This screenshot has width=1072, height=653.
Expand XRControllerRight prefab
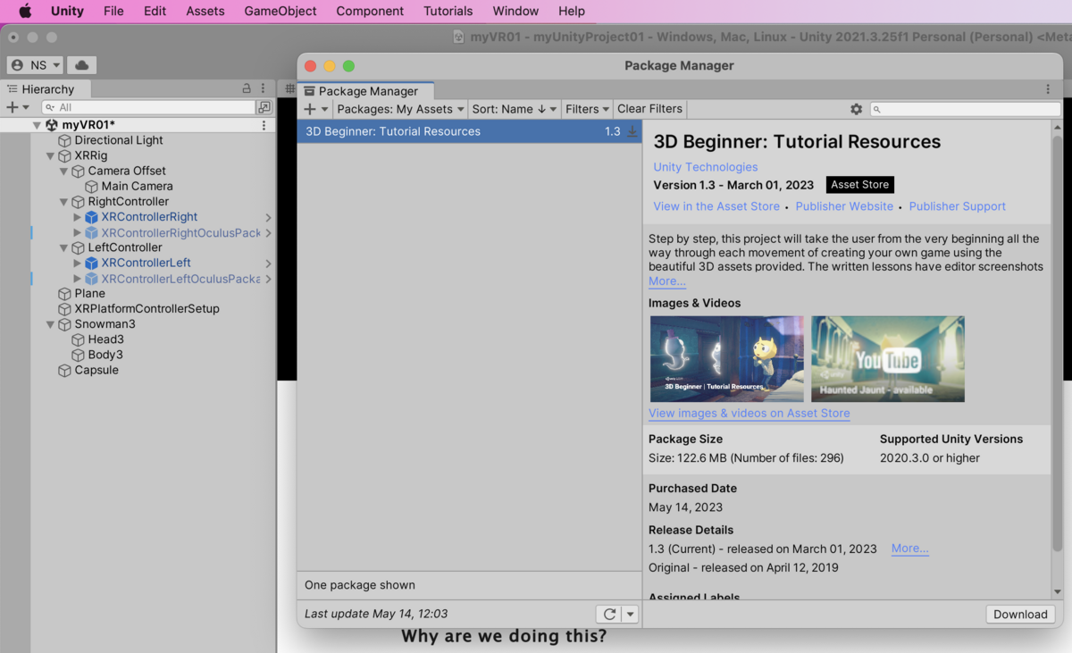(x=77, y=217)
